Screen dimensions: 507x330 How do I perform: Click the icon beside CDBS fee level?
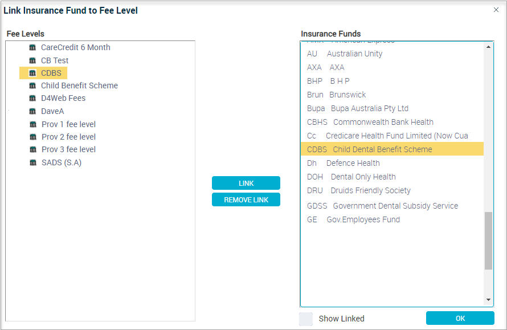(32, 73)
